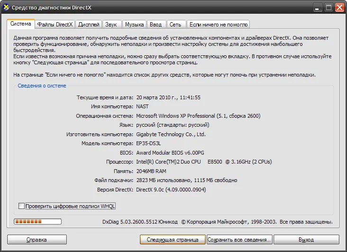The image size is (347, 252).
Task: Select the Система tab
Action: pos(20,24)
